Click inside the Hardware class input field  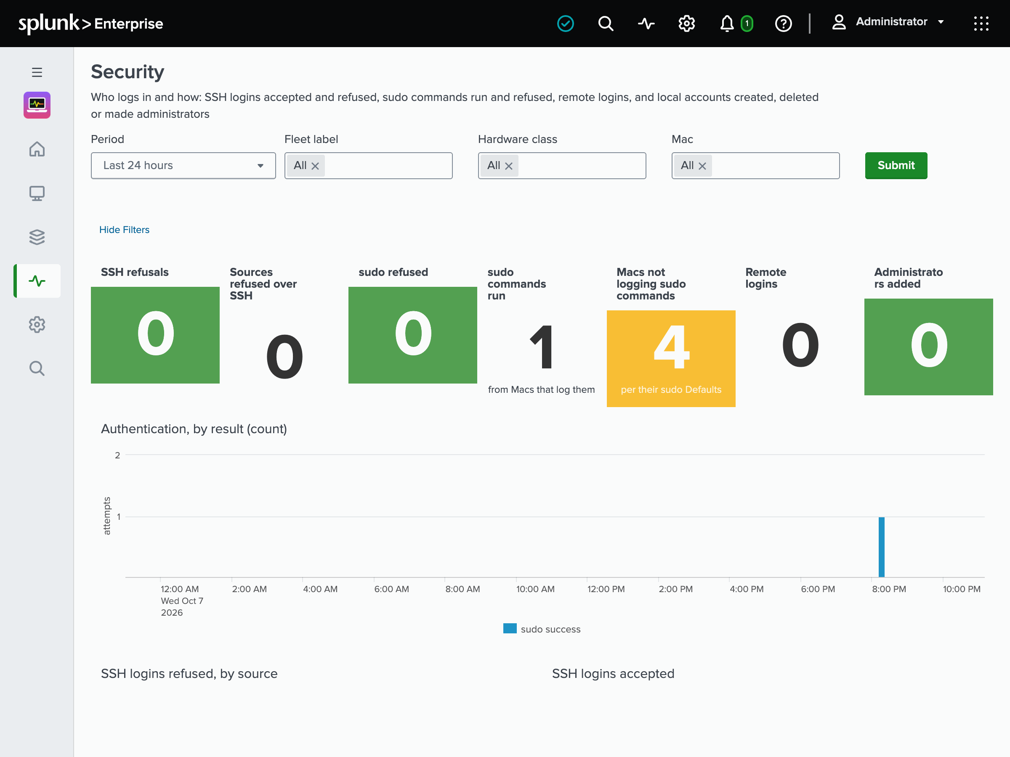click(x=562, y=165)
